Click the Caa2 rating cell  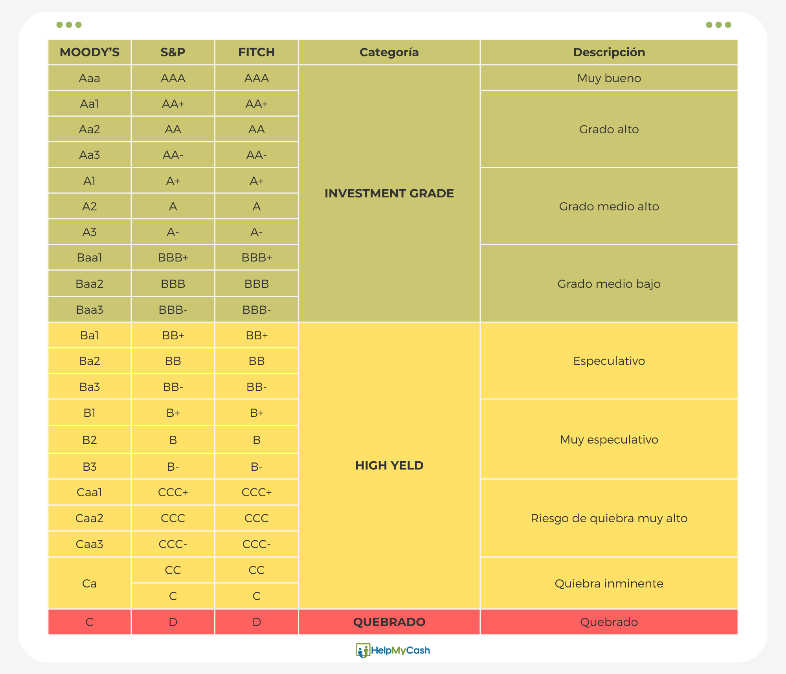[x=90, y=518]
